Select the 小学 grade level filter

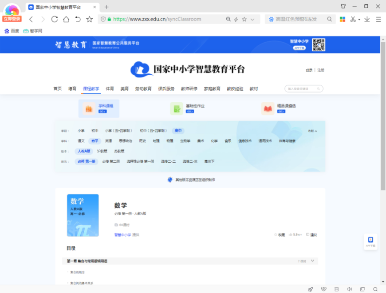(81, 131)
